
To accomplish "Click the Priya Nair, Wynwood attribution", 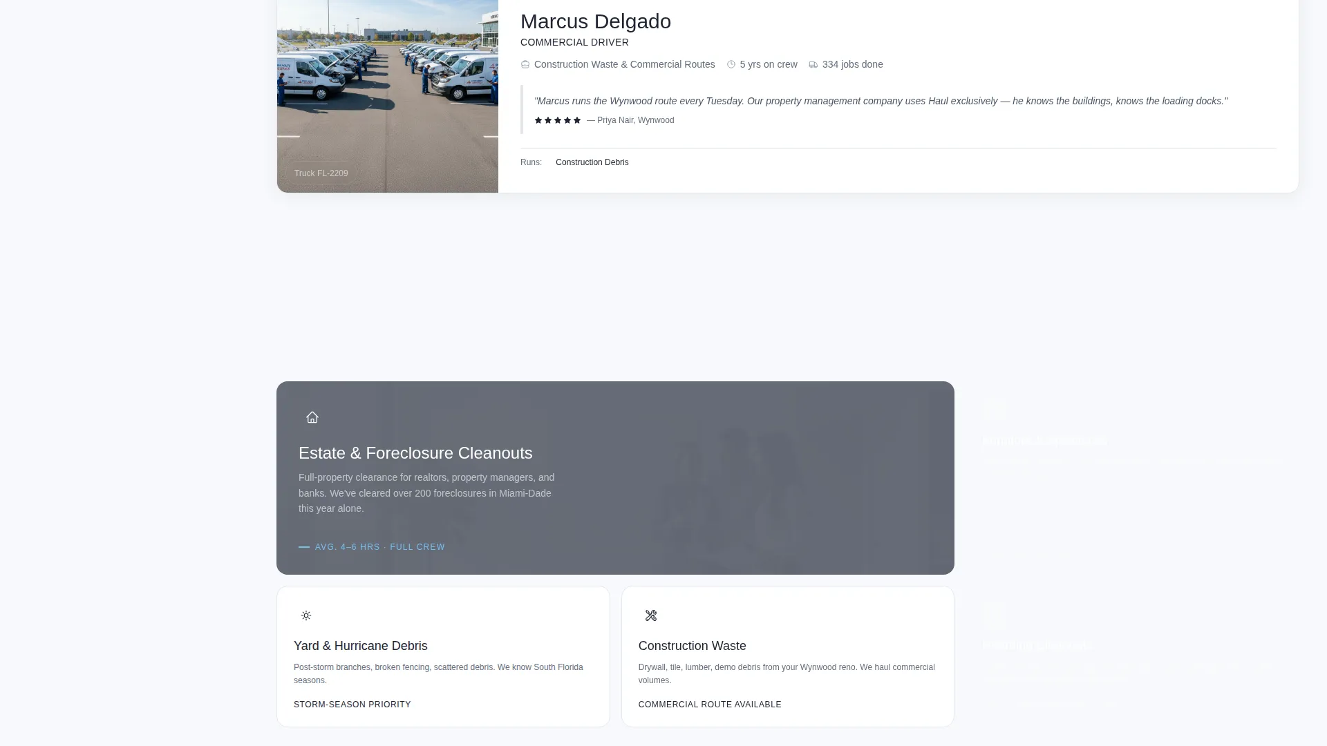I will 630,120.
